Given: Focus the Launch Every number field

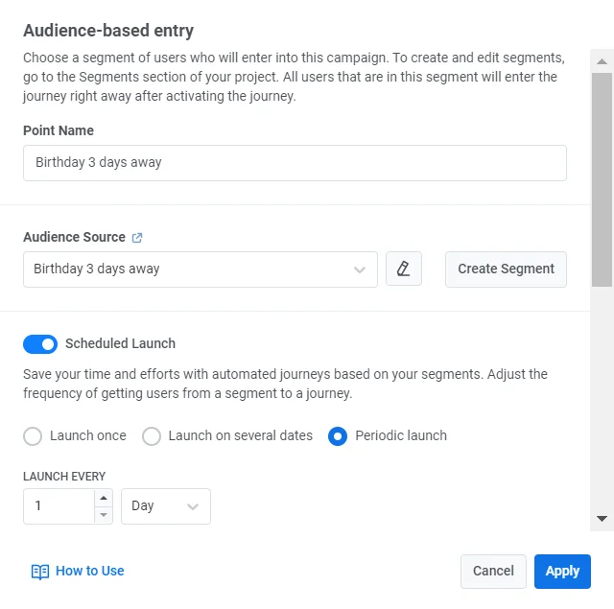Looking at the screenshot, I should click(59, 506).
